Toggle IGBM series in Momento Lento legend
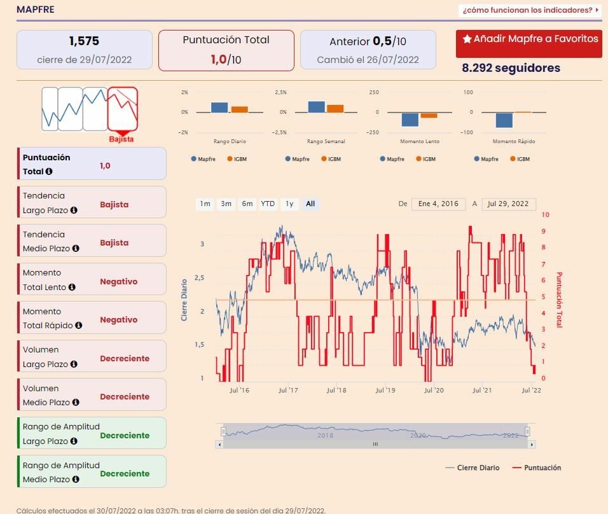 click(x=425, y=159)
